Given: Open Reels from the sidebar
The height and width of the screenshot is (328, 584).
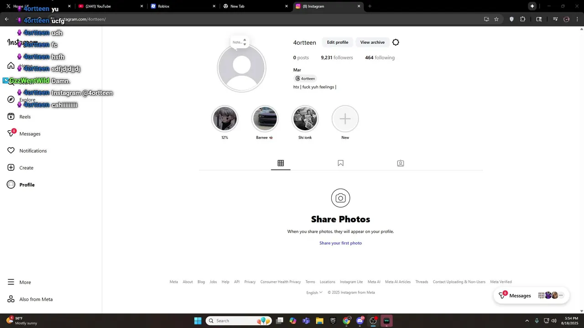Looking at the screenshot, I should pos(19,117).
